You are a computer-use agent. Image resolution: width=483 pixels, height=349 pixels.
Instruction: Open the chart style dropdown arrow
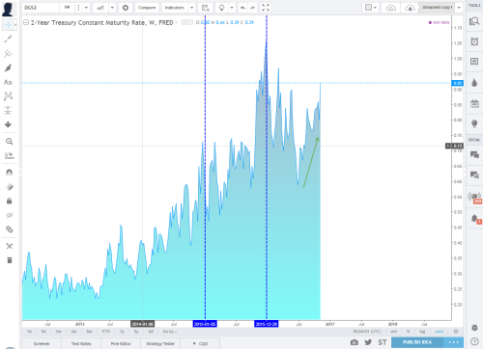click(x=112, y=8)
